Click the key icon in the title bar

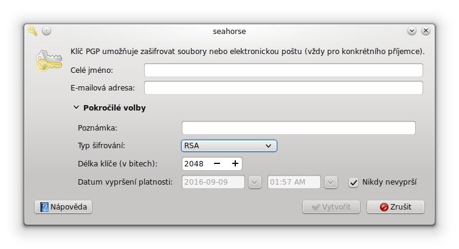click(x=33, y=31)
